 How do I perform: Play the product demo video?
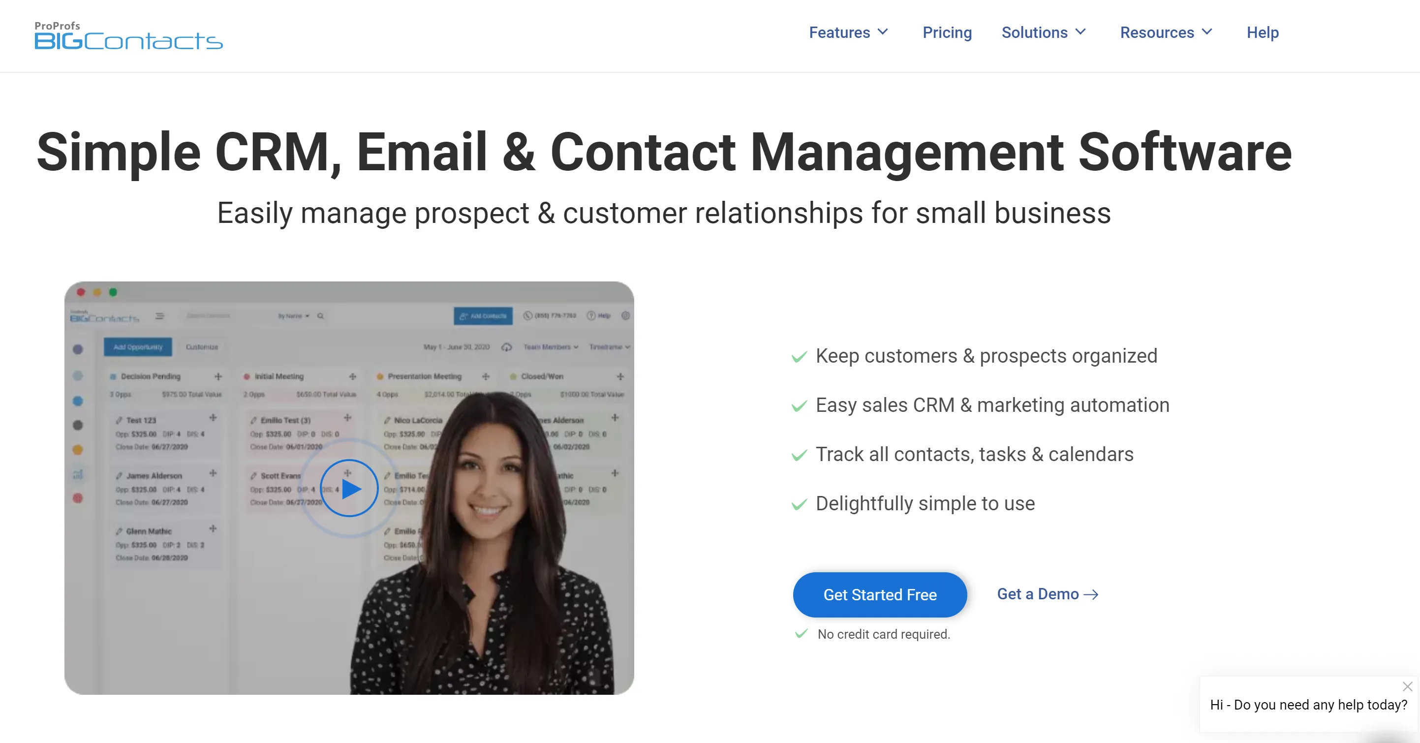(x=349, y=488)
